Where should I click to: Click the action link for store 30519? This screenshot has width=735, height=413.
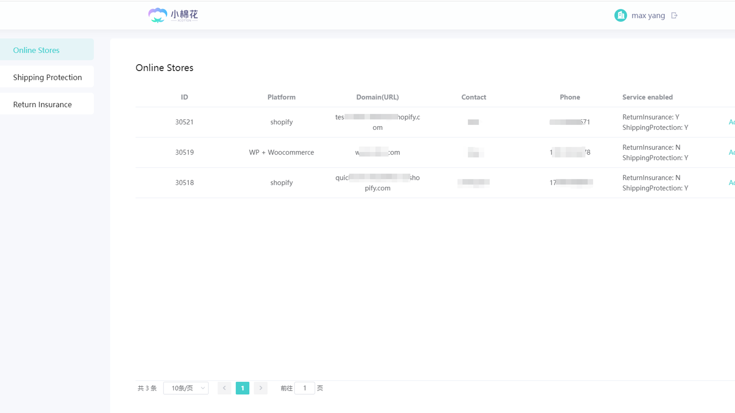(731, 152)
